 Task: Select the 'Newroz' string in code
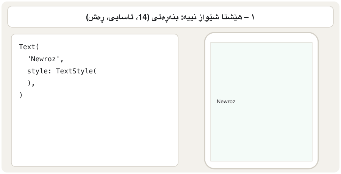coord(43,59)
